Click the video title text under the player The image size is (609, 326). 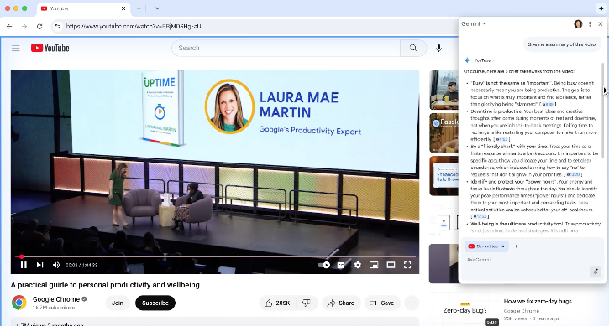pos(105,285)
